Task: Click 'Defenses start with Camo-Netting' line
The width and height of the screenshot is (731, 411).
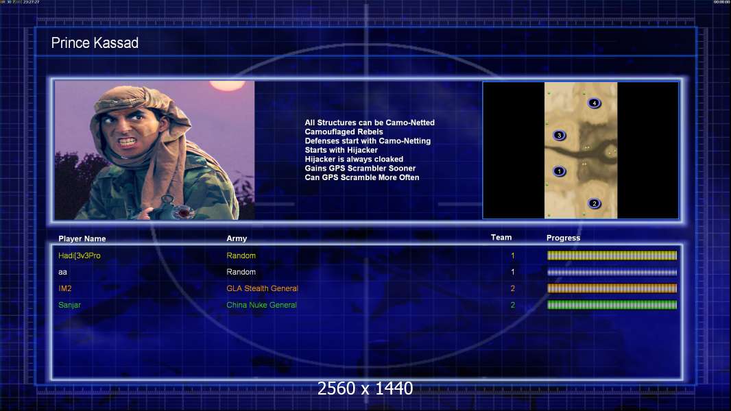Action: click(x=368, y=141)
